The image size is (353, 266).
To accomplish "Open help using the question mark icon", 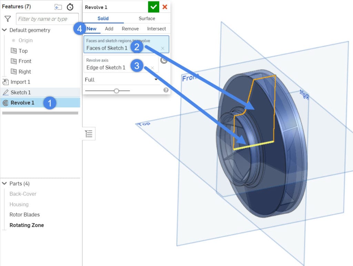I will pos(166,90).
